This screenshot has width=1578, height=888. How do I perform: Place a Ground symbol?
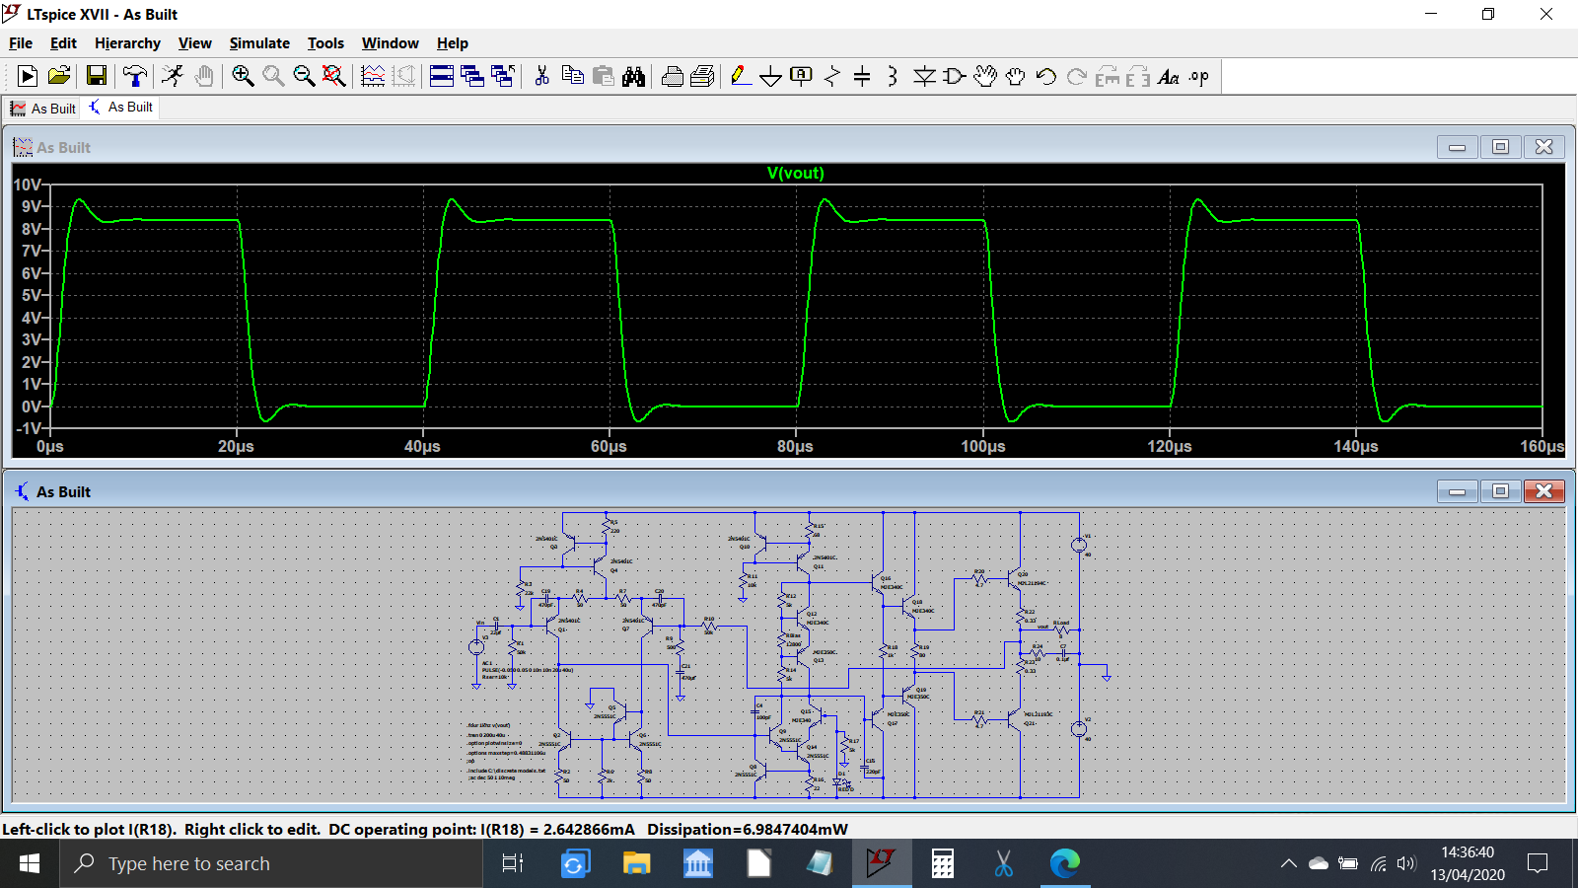771,76
